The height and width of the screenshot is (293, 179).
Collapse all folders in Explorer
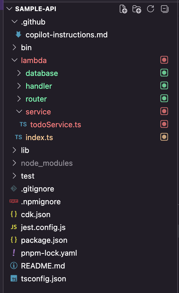pyautogui.click(x=164, y=9)
